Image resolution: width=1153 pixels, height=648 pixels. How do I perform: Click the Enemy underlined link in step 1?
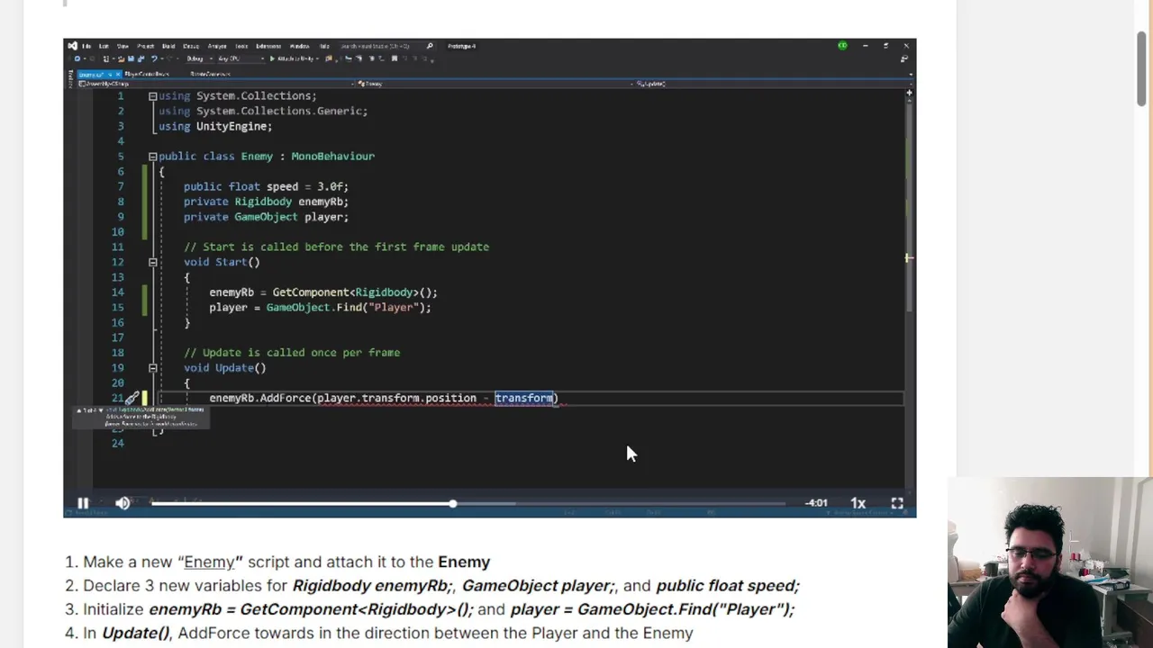point(209,562)
